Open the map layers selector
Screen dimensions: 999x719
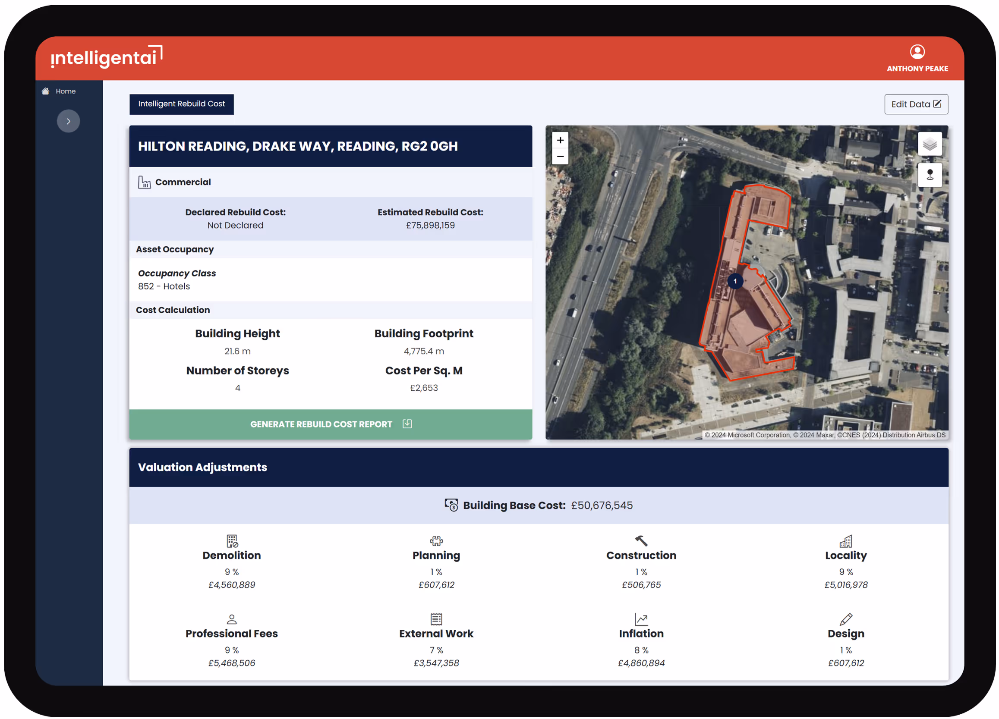[930, 144]
